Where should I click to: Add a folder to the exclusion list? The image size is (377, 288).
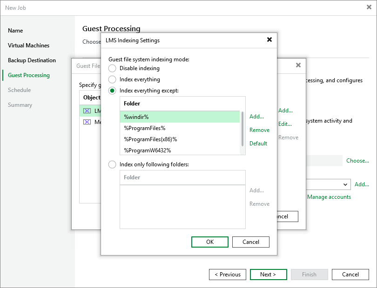point(256,117)
